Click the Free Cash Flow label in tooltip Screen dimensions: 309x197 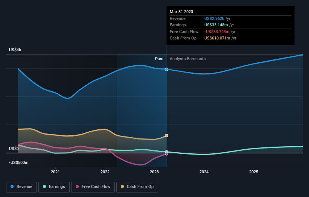pyautogui.click(x=184, y=32)
